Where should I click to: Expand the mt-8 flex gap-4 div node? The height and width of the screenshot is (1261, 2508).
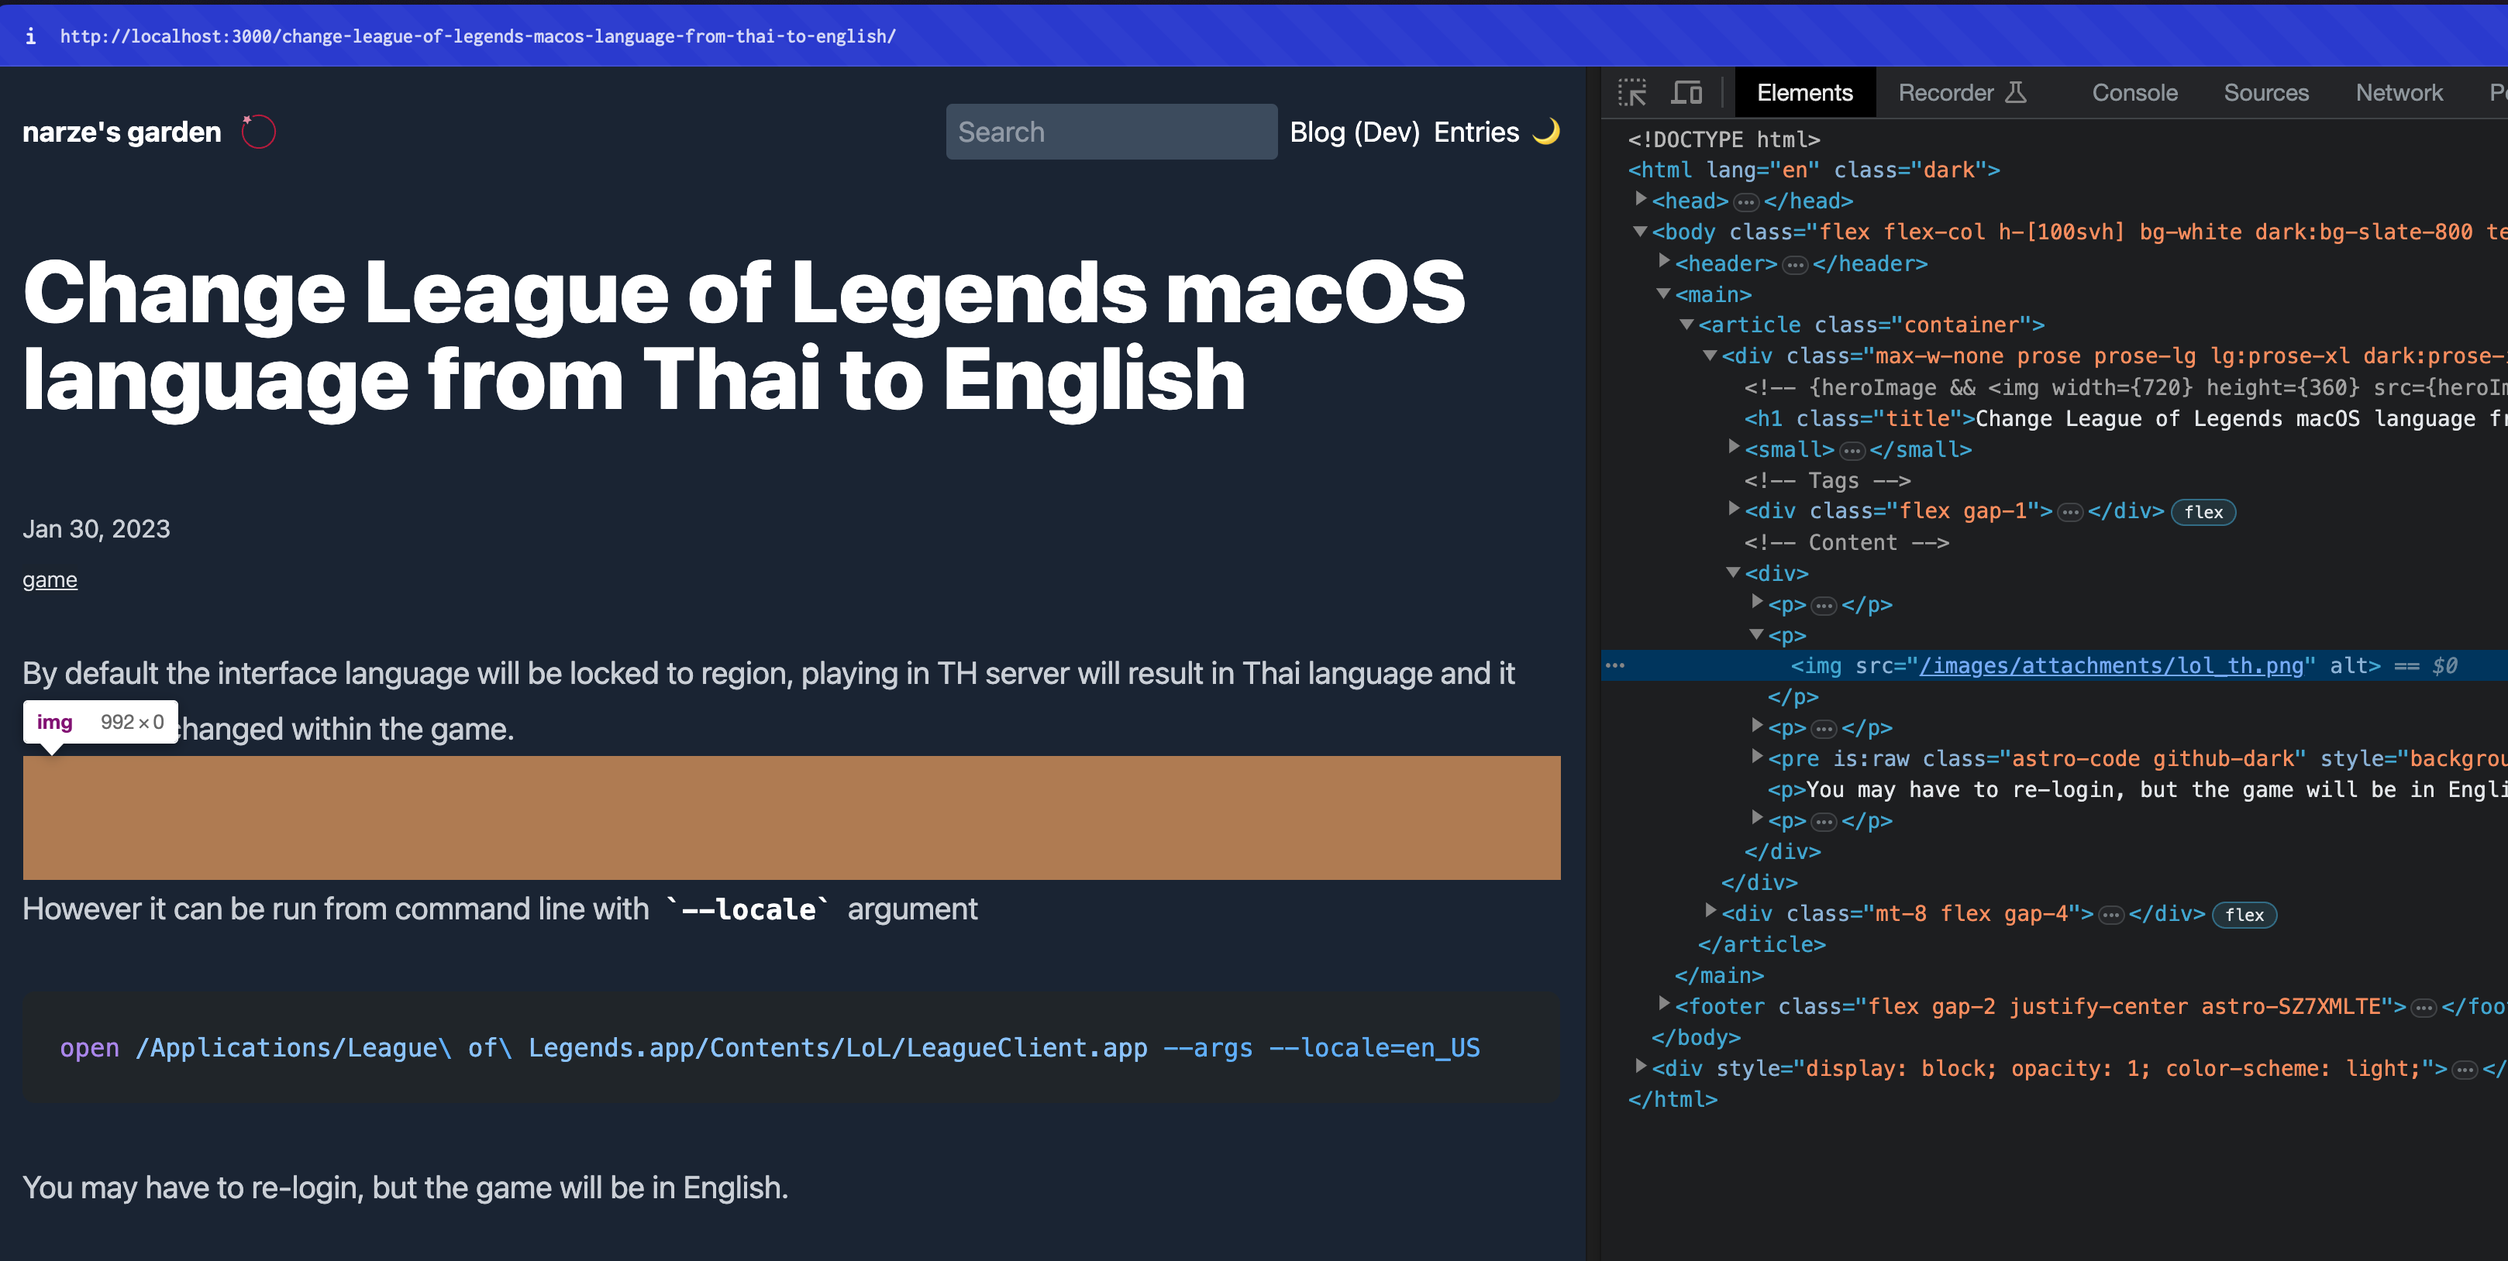[1710, 912]
